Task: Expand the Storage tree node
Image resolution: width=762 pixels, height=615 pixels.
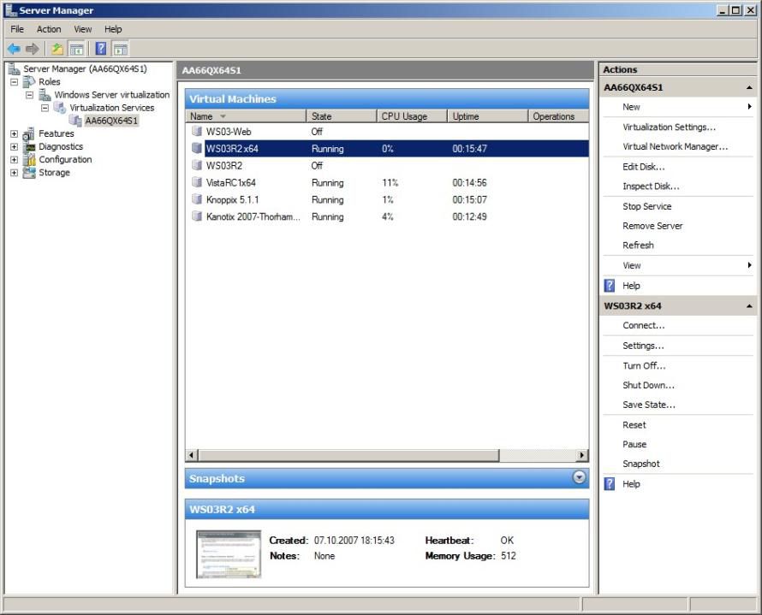Action: click(x=14, y=173)
